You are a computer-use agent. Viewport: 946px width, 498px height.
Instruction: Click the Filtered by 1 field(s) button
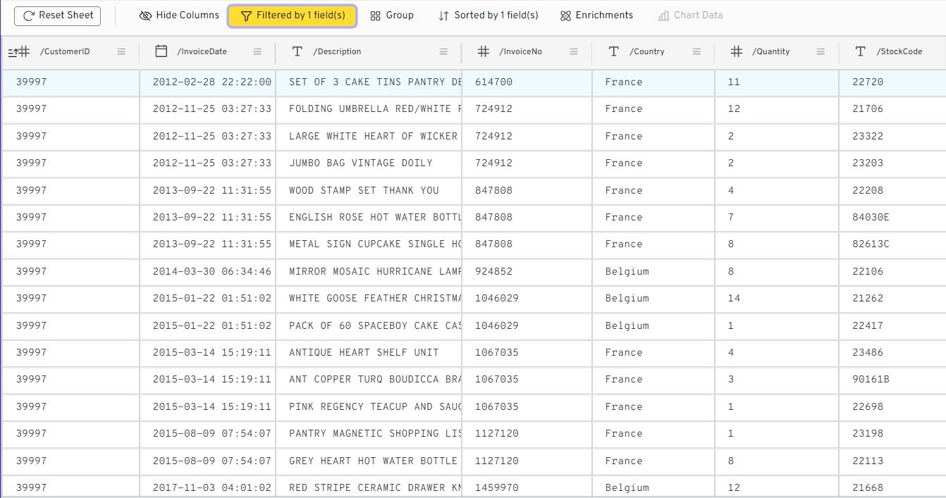point(292,15)
